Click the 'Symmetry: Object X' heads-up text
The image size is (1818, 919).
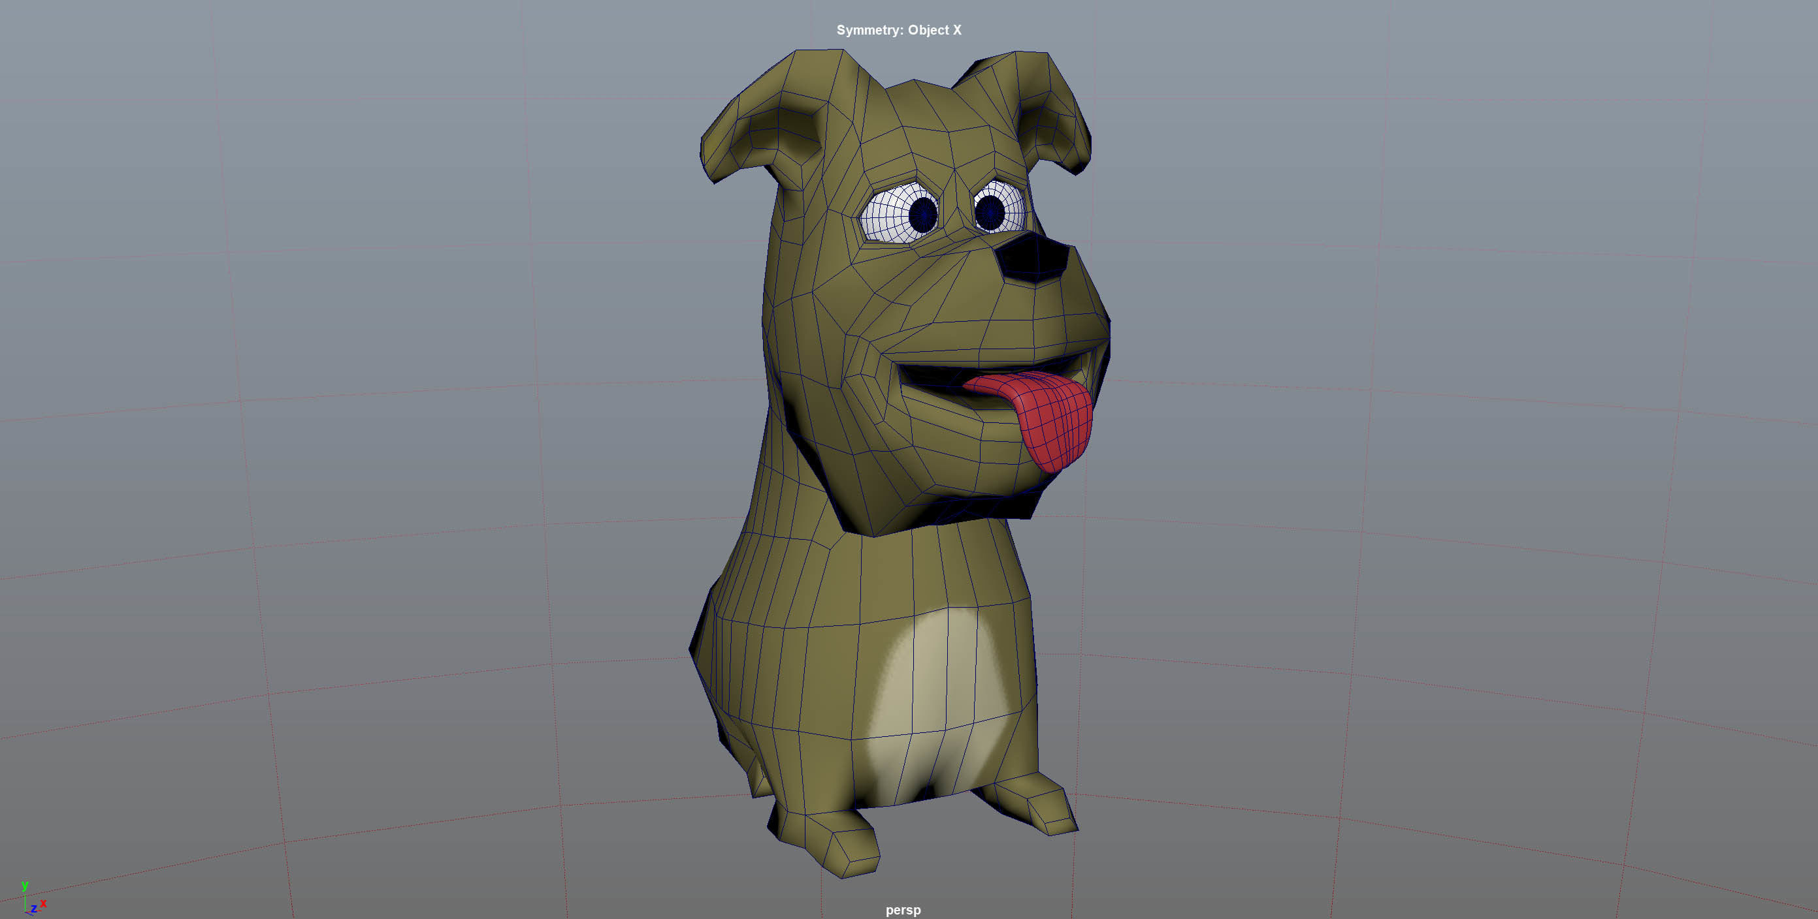pyautogui.click(x=898, y=29)
